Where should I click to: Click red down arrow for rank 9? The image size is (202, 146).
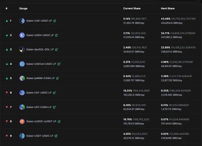click(7, 136)
